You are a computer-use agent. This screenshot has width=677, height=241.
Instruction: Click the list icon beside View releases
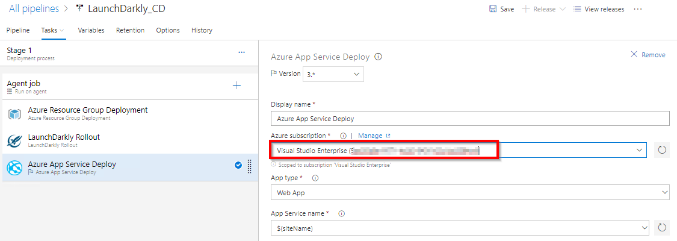577,9
